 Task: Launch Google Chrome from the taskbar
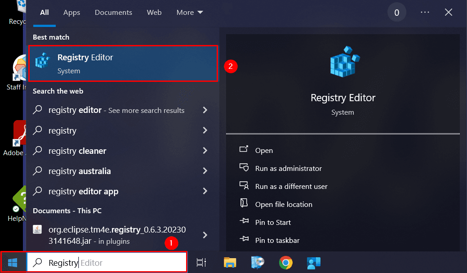pos(285,262)
